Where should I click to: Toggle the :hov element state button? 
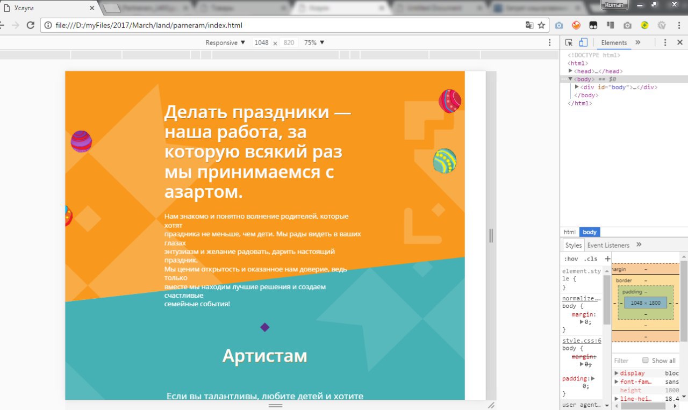(x=570, y=258)
